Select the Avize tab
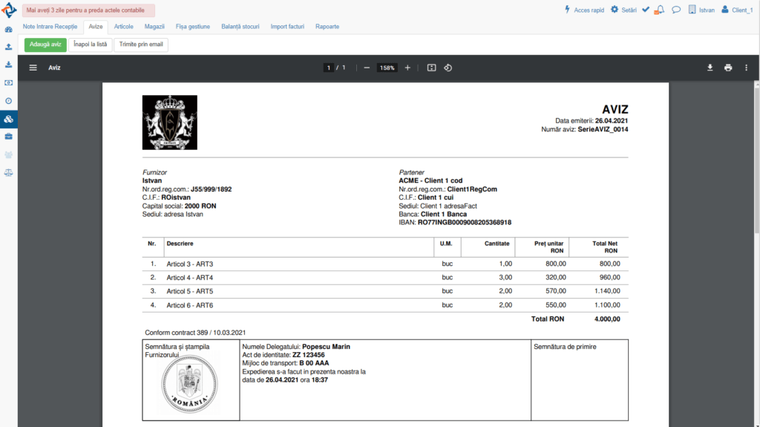Viewport: 760px width, 427px height. coord(96,27)
